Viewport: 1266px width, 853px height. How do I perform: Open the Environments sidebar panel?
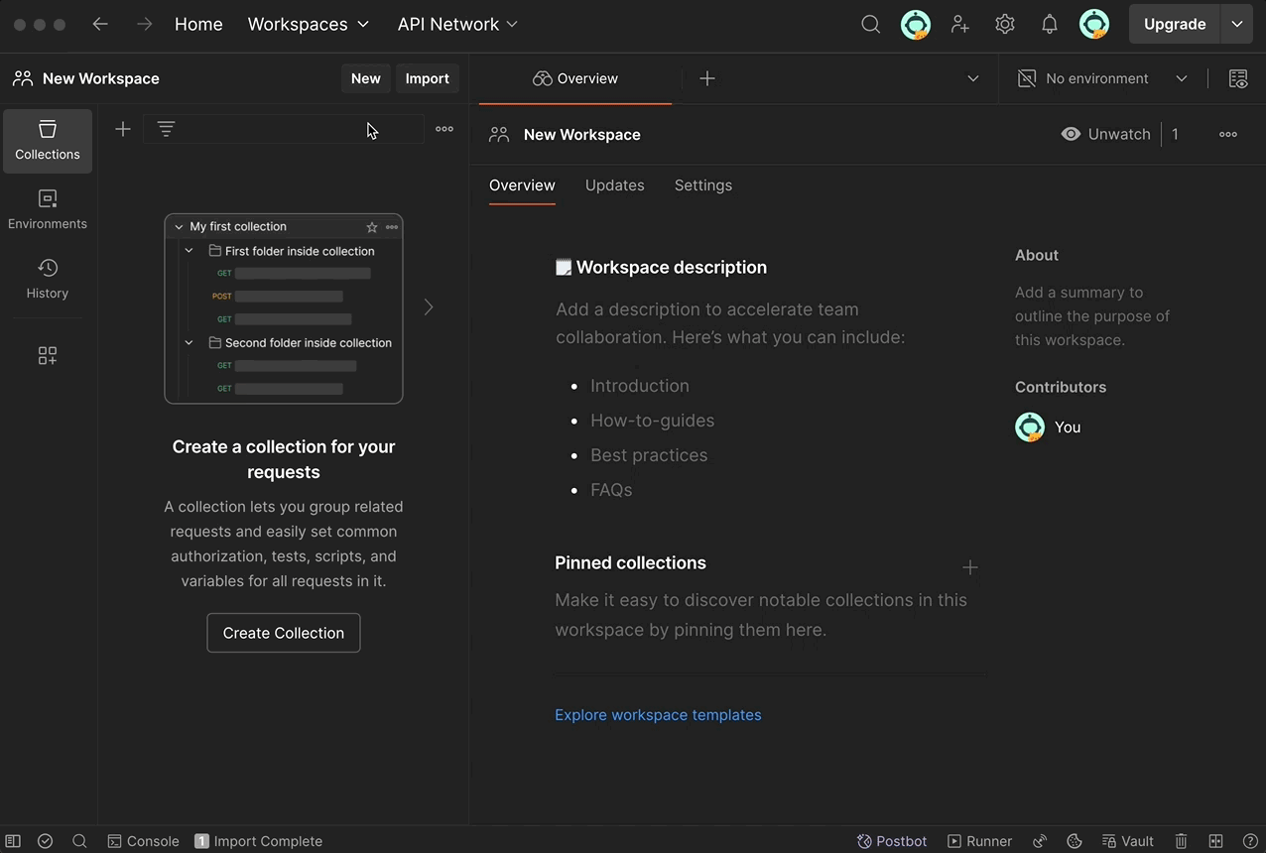click(x=48, y=209)
